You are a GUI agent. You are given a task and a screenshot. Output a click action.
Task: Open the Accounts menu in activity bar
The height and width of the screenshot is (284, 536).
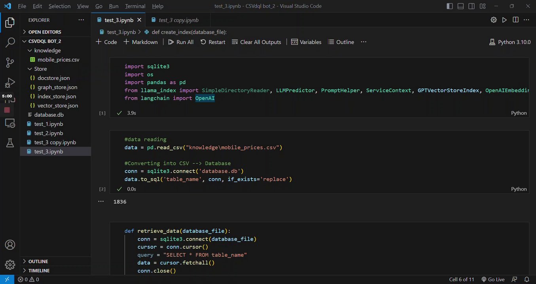click(10, 245)
